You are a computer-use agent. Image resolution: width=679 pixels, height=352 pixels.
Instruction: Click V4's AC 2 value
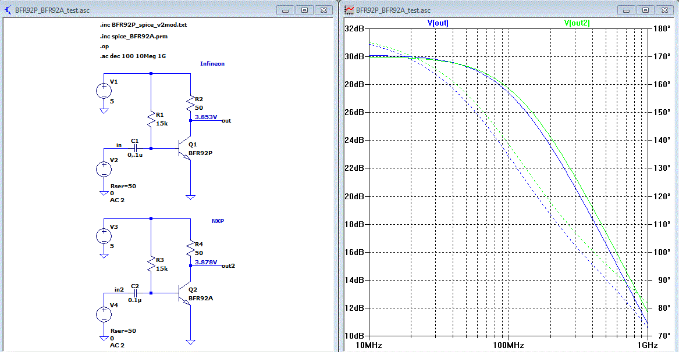coord(117,346)
